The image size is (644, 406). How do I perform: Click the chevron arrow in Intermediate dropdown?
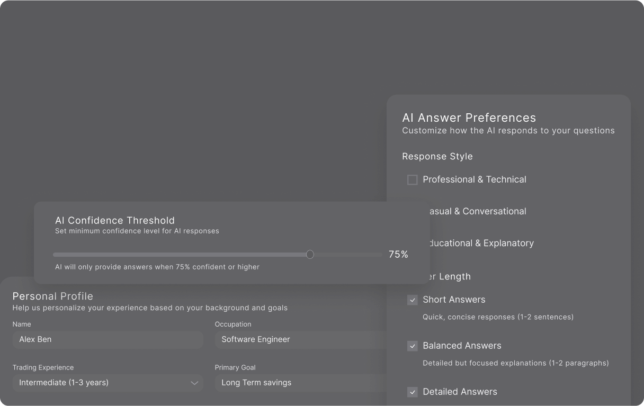pyautogui.click(x=194, y=383)
